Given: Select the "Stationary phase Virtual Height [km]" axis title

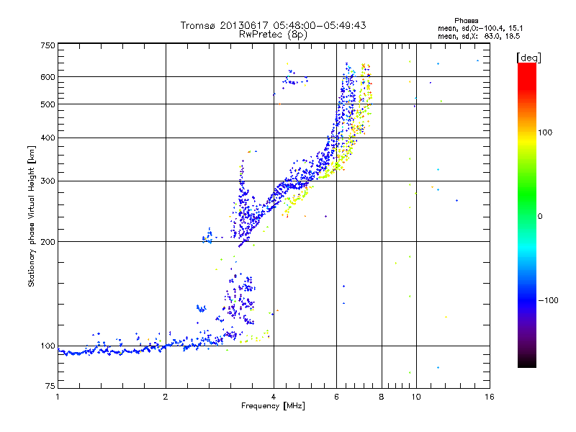Looking at the screenshot, I should pyautogui.click(x=32, y=216).
